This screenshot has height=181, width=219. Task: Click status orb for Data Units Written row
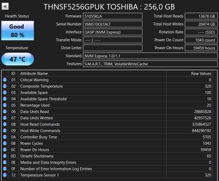point(5,118)
